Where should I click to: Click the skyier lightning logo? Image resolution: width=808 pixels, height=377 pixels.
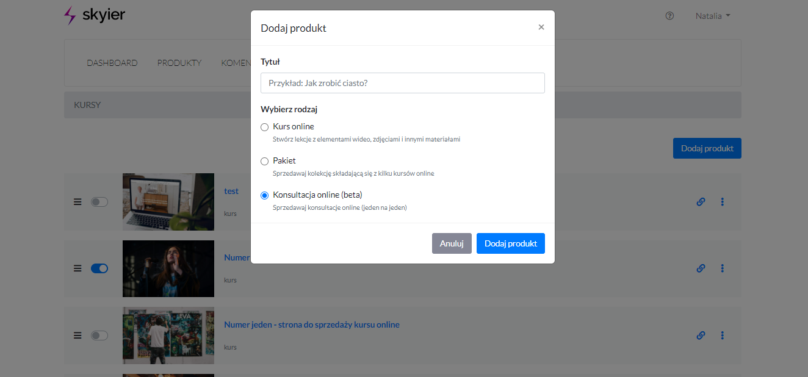70,15
